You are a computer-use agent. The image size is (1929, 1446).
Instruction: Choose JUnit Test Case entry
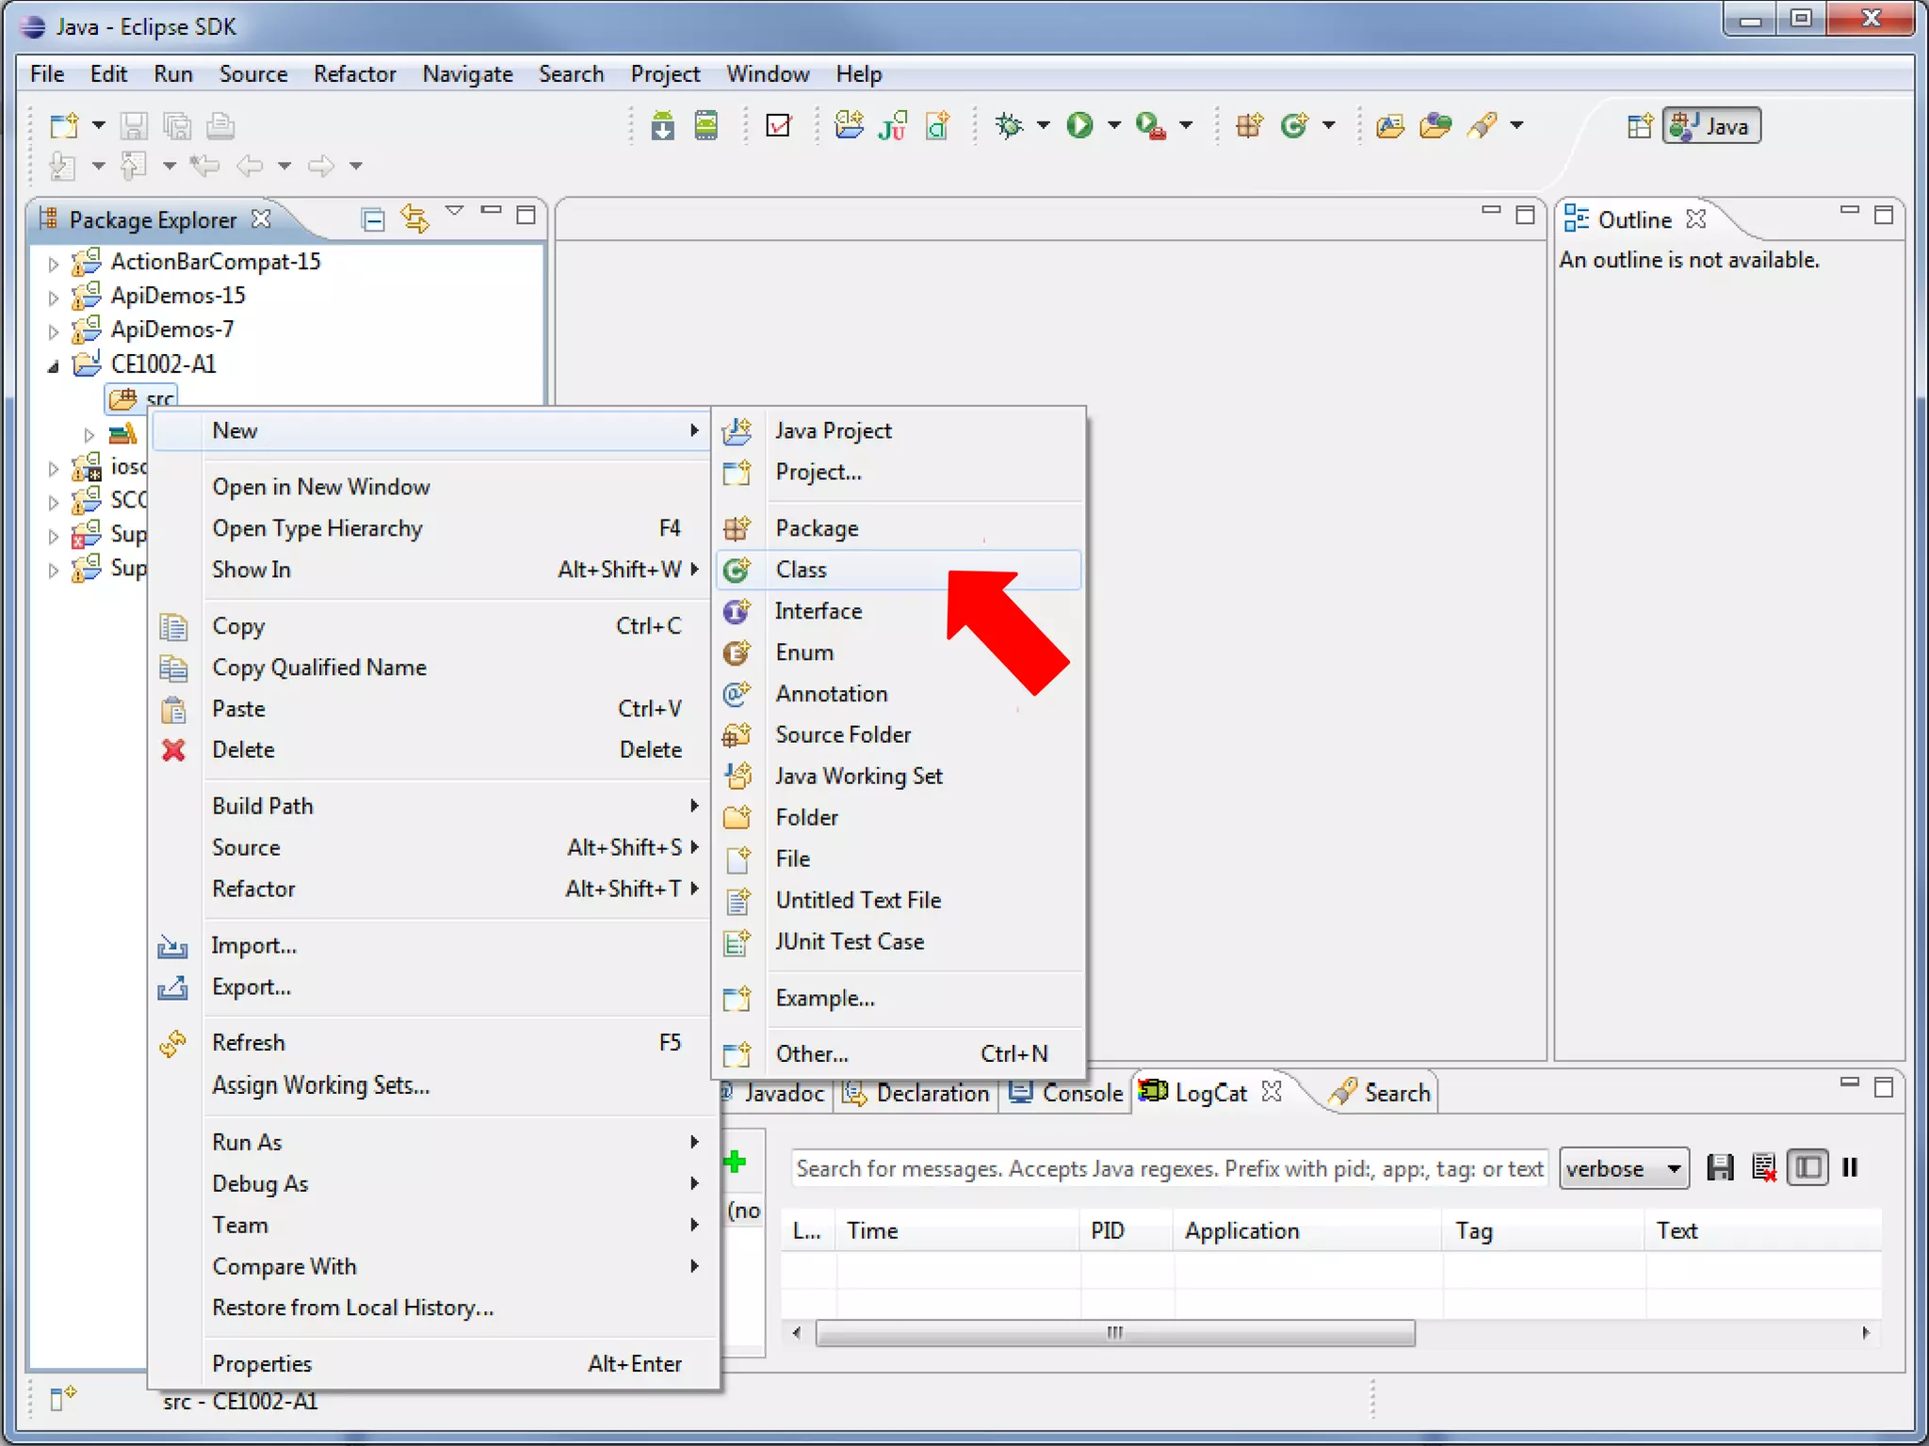click(x=900, y=941)
